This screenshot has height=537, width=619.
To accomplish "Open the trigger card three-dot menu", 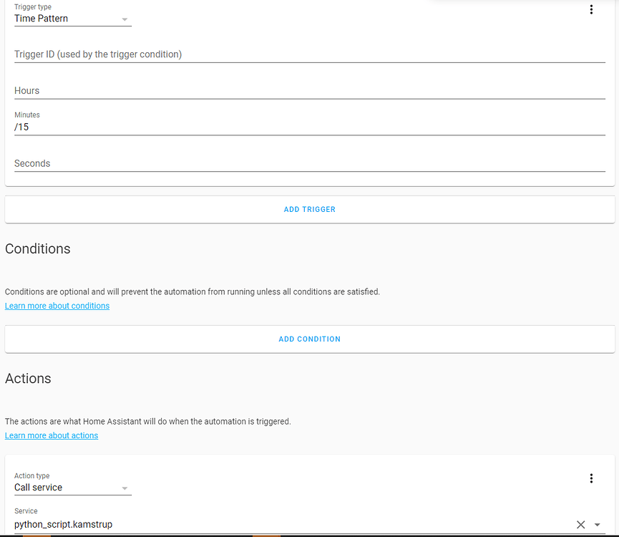I will pos(591,9).
